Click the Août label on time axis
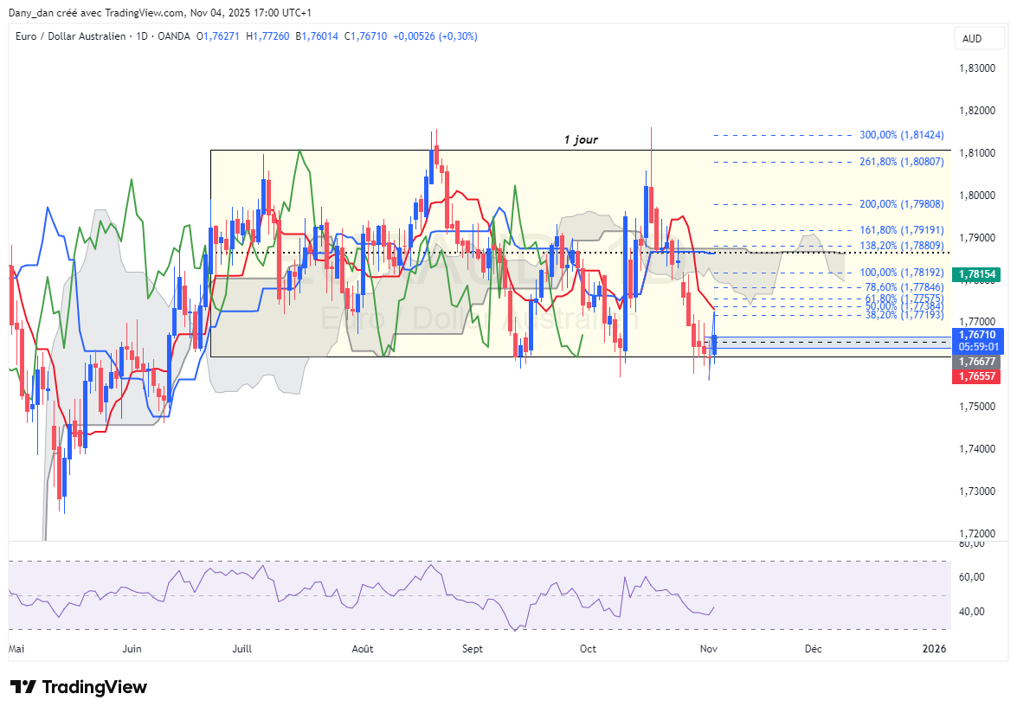This screenshot has width=1017, height=713. click(x=363, y=649)
